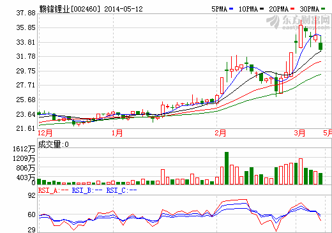Select the 5PMA legend label
Image resolution: width=332 pixels, height=233 pixels.
219,9
